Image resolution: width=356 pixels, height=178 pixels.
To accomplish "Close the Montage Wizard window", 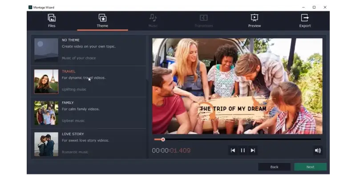I will [x=325, y=7].
